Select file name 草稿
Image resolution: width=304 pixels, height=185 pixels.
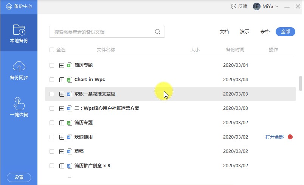tap(79, 151)
